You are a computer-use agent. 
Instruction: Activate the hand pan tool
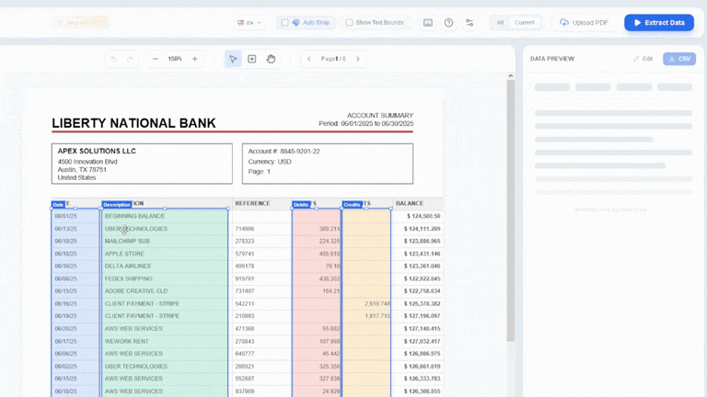[x=271, y=59]
